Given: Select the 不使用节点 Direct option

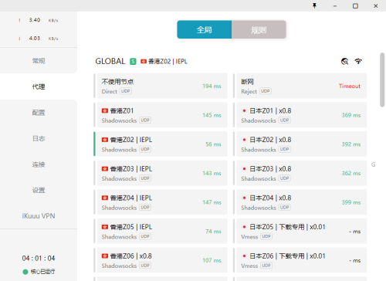Looking at the screenshot, I should pyautogui.click(x=161, y=86).
